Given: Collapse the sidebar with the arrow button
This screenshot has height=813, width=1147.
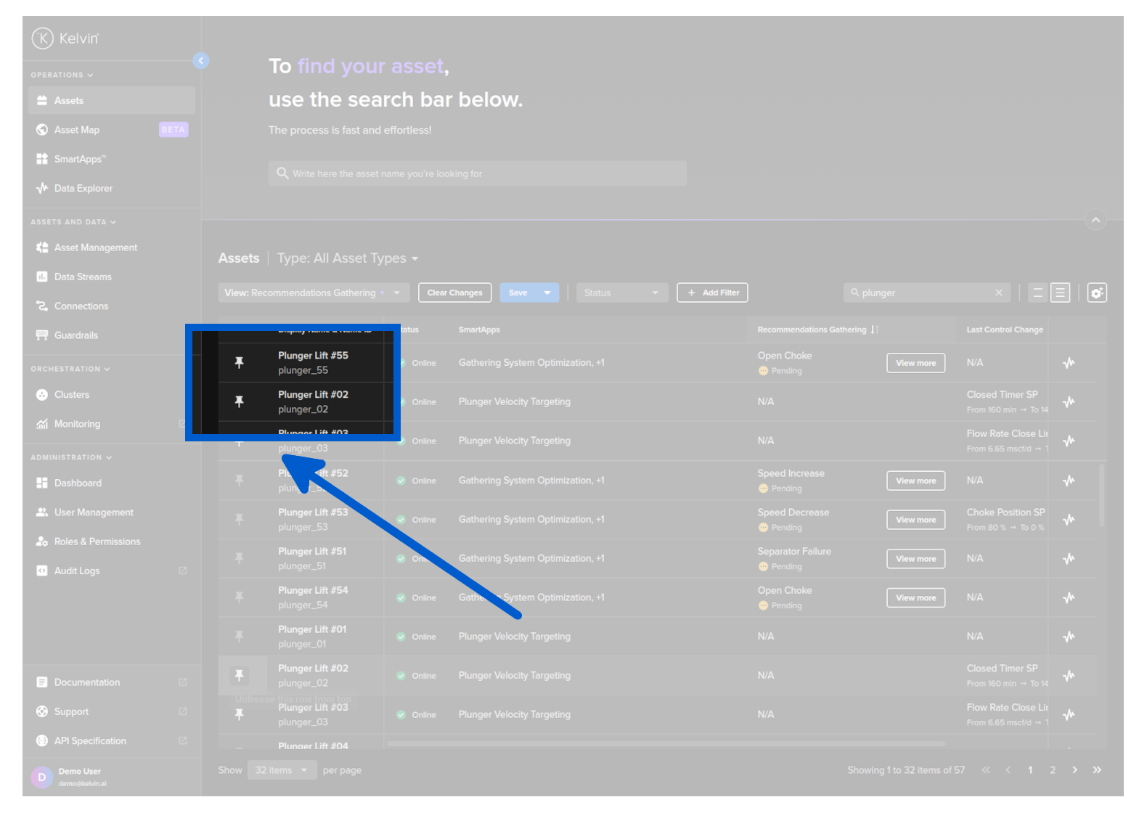Looking at the screenshot, I should (x=201, y=61).
